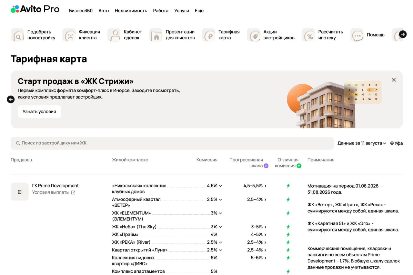413x275 pixels.
Task: Expand the 3% commission for ELEMENTUM
Action: click(217, 213)
